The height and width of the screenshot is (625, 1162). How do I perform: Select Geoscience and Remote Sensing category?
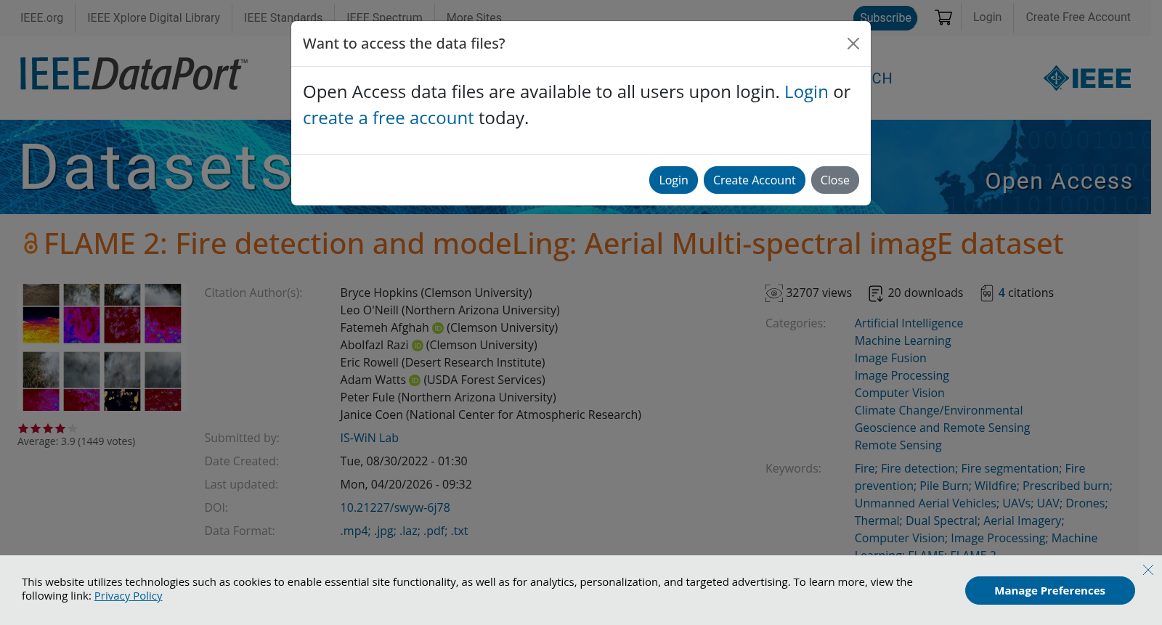(942, 428)
